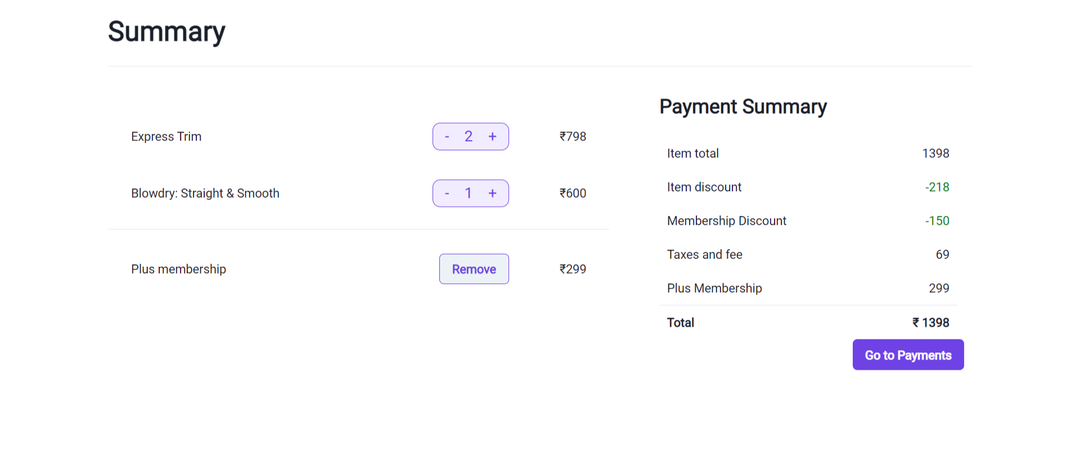1080x467 pixels.
Task: Click the Taxes and fee label
Action: point(704,255)
